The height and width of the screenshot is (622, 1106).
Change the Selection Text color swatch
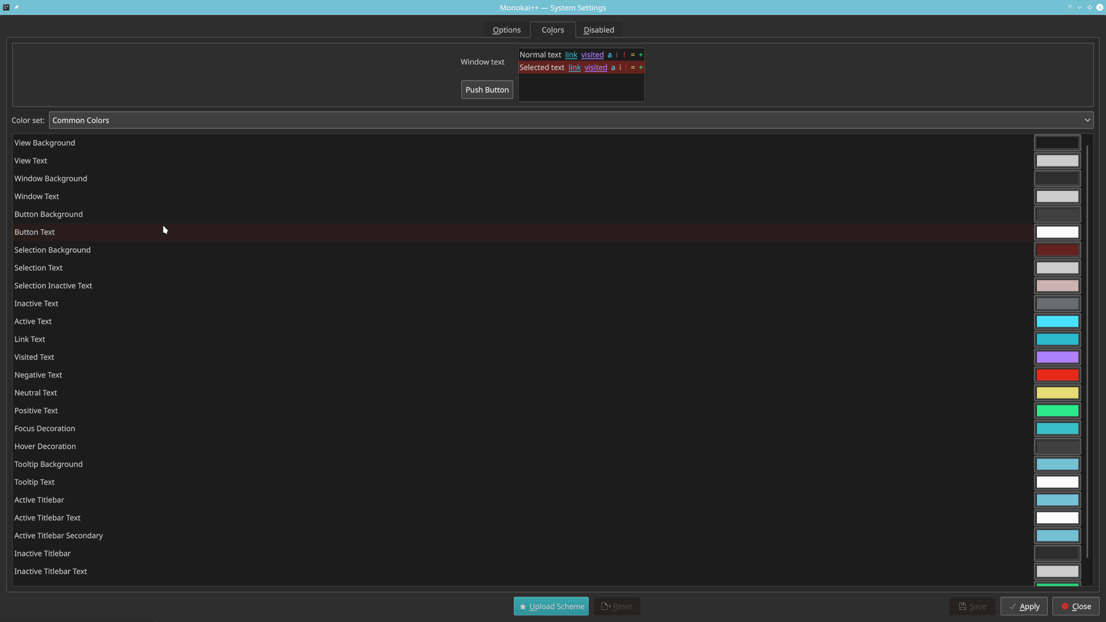1057,268
